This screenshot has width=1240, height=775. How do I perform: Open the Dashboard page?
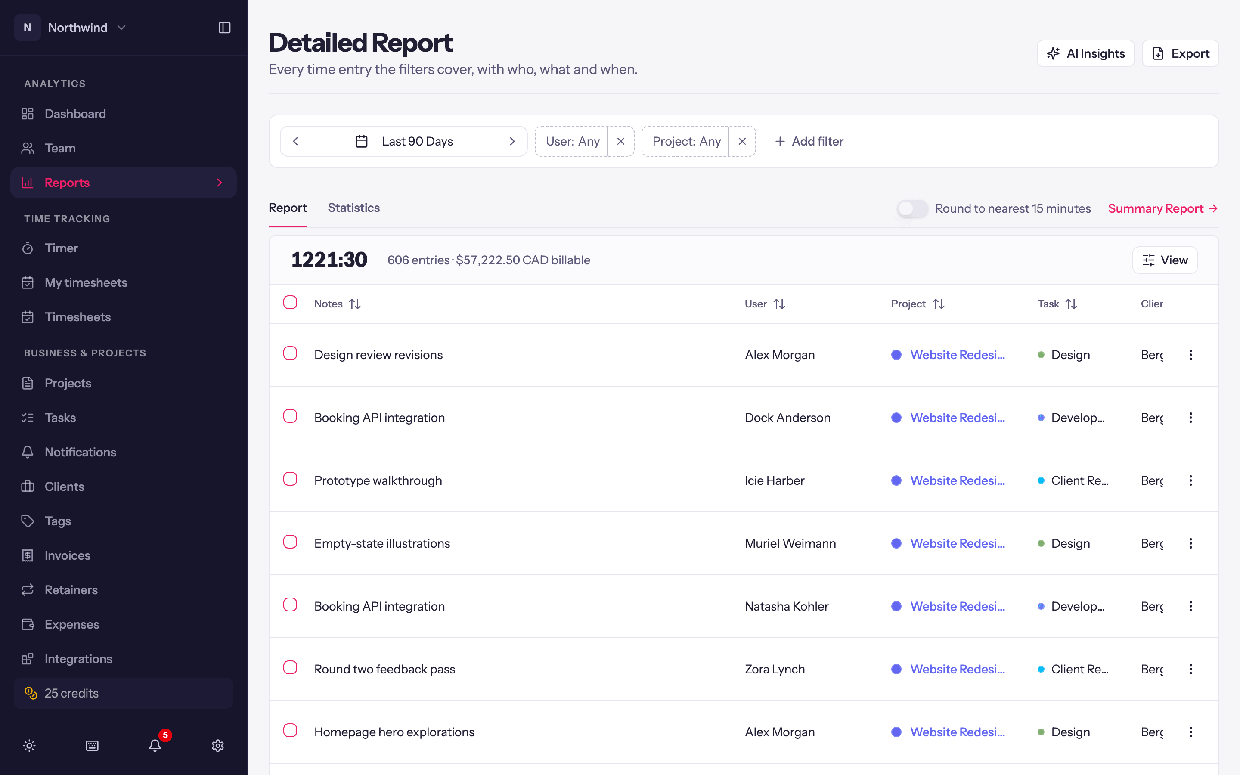tap(124, 114)
